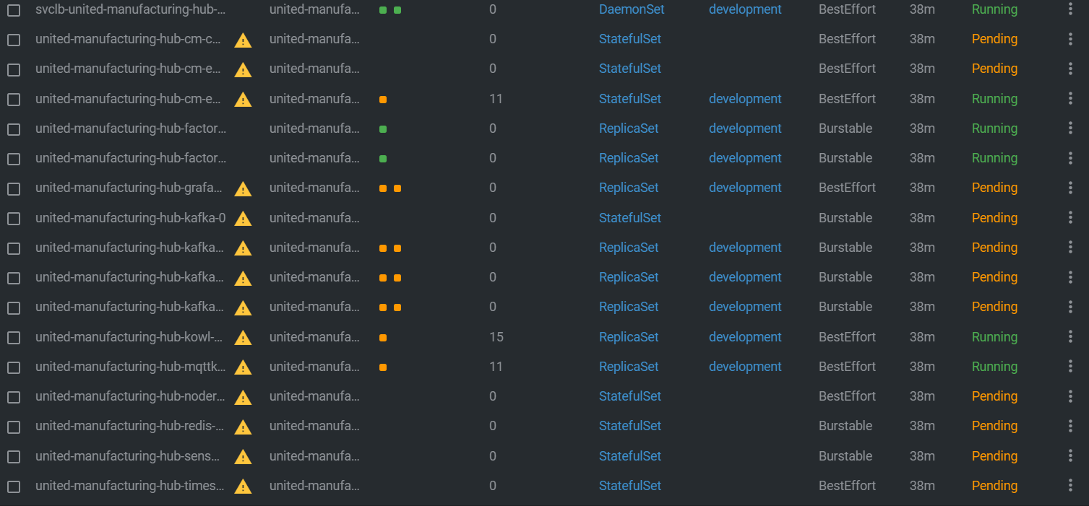Select the hub-redis pod checkbox

(x=14, y=427)
